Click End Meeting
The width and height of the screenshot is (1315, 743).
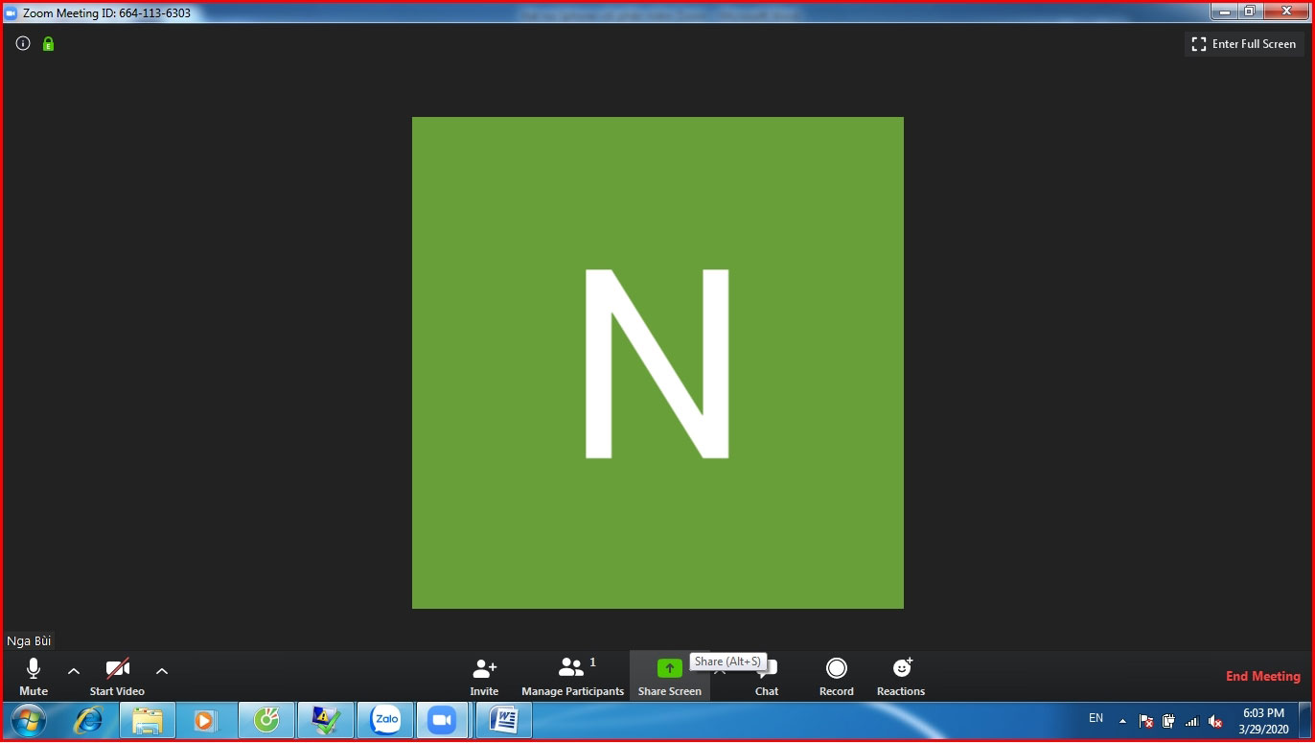coord(1262,676)
